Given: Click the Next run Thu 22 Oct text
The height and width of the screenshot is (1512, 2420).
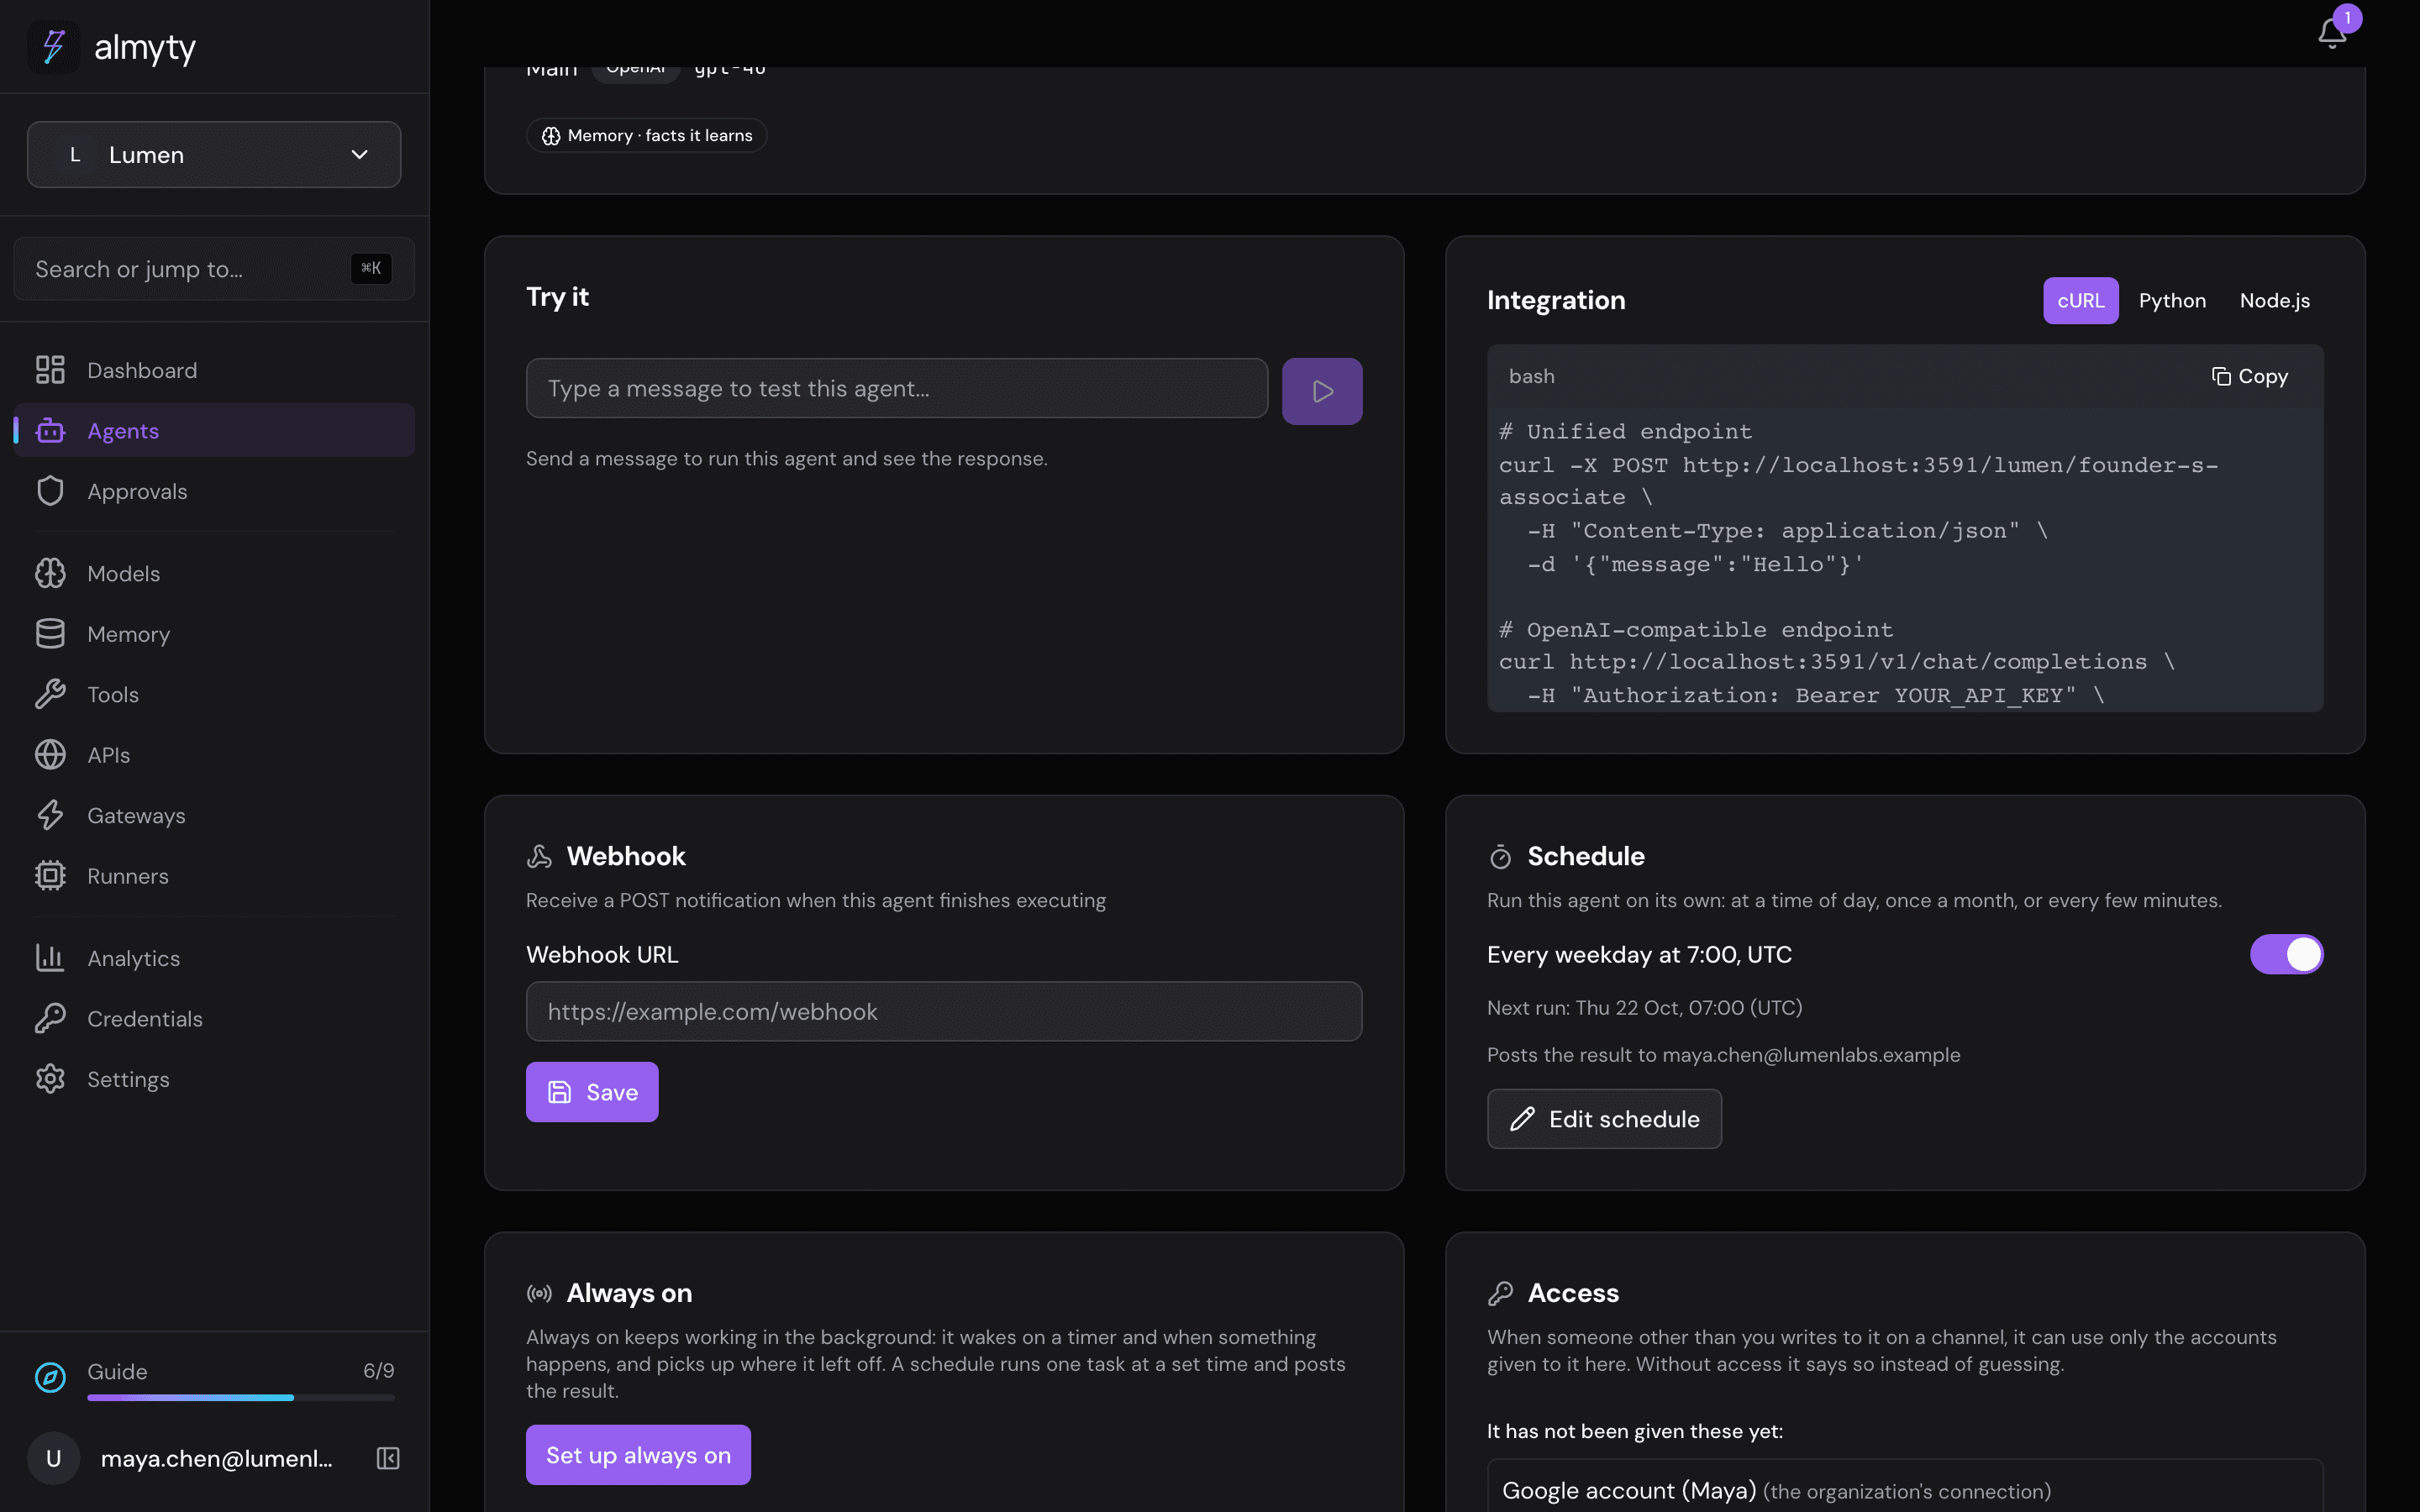Looking at the screenshot, I should (x=1644, y=1008).
